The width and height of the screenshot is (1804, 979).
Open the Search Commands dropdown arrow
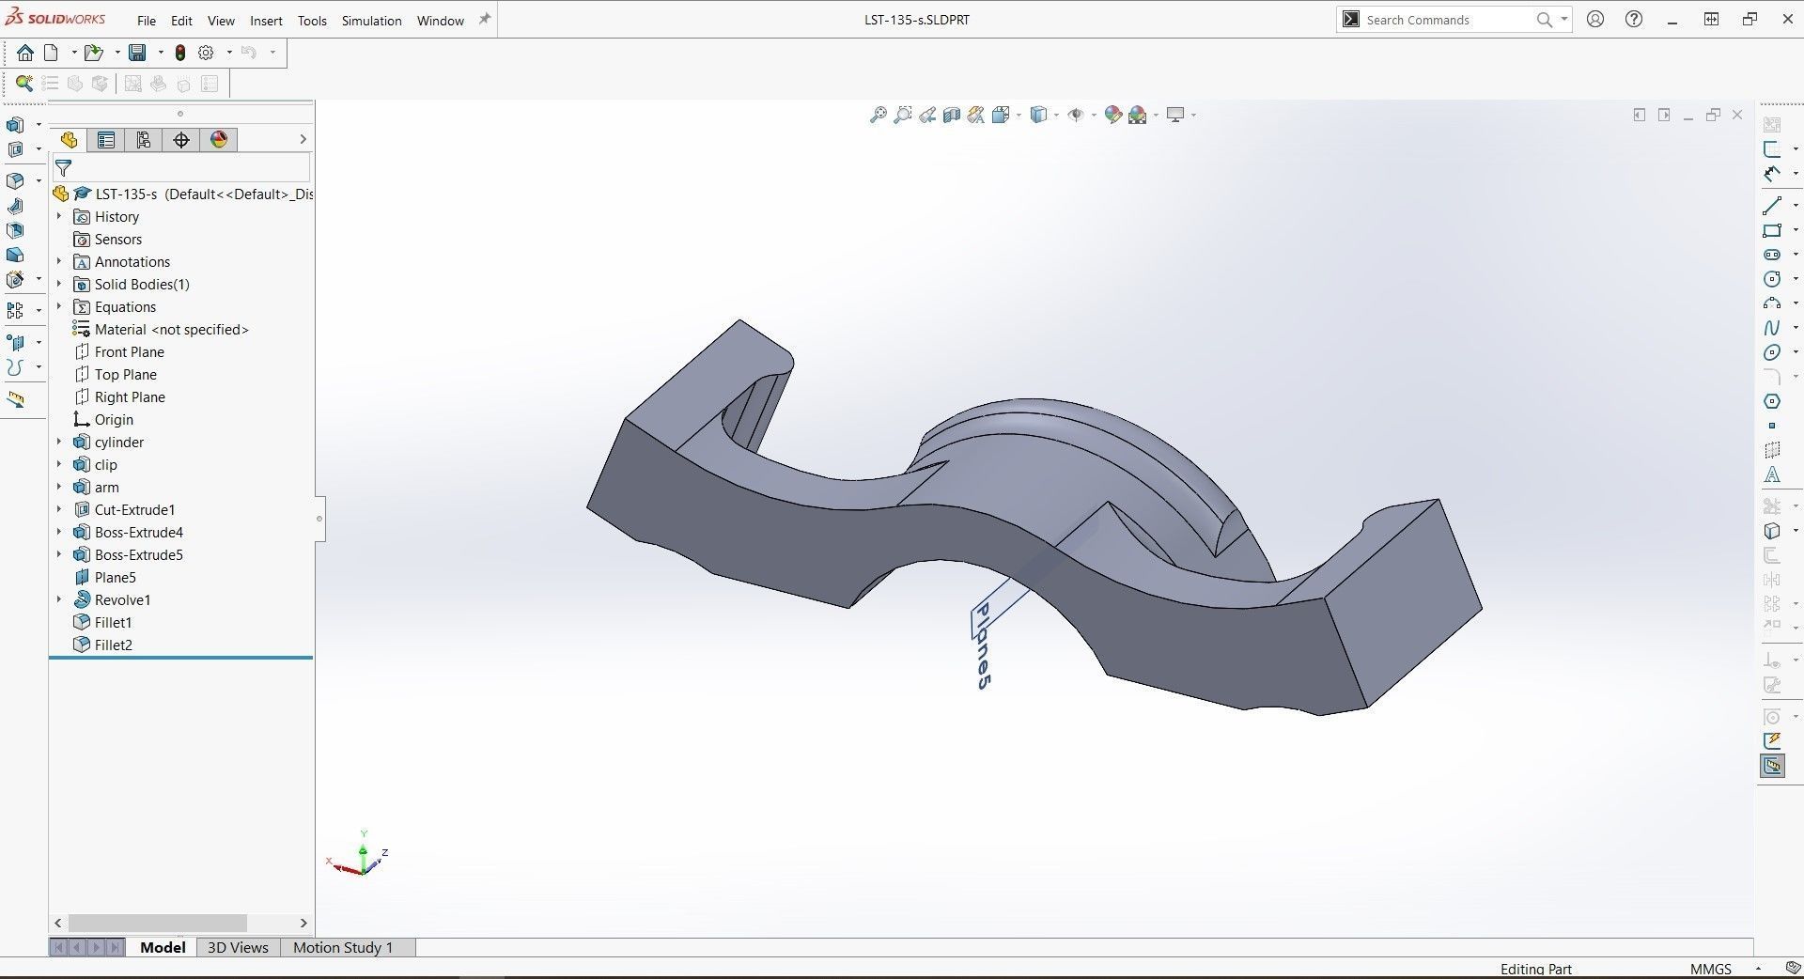[x=1563, y=19]
